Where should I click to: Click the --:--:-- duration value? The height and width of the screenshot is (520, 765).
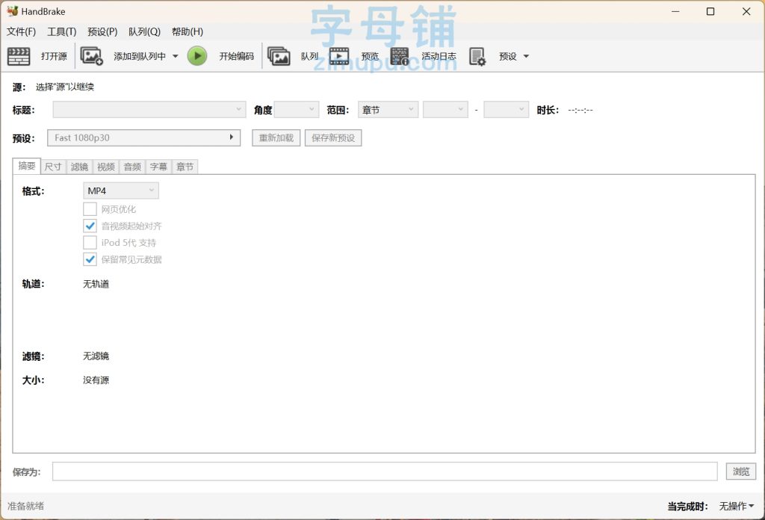click(x=580, y=111)
